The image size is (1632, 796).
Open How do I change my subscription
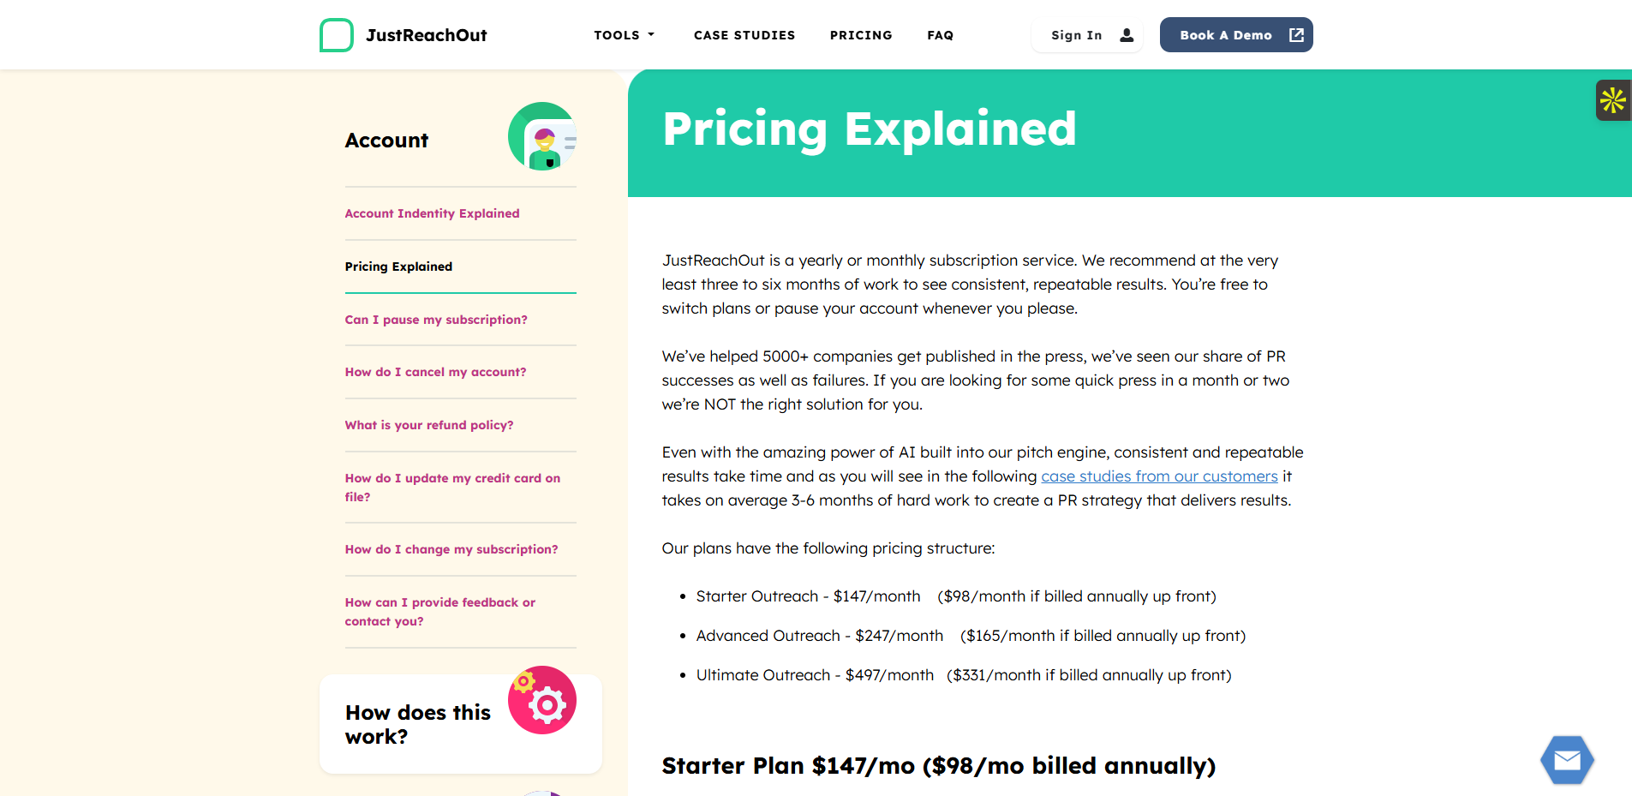point(451,549)
